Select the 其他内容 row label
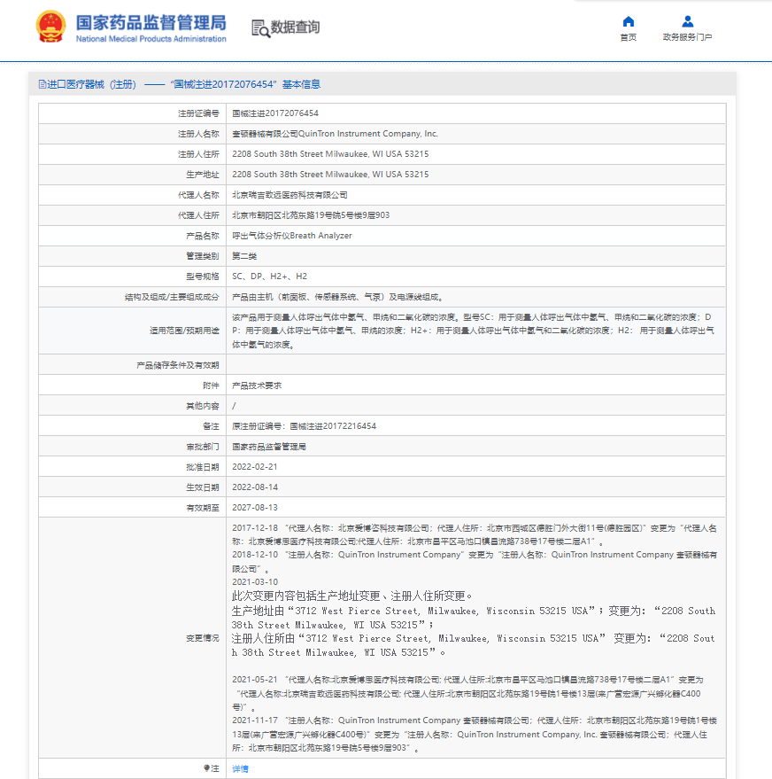 [x=203, y=407]
